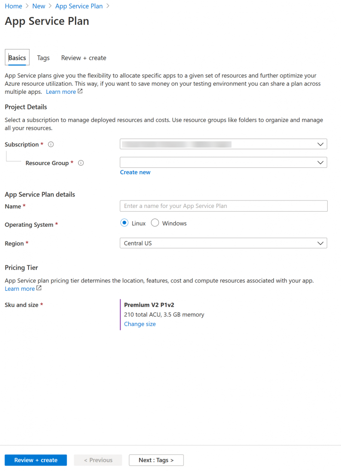Open the Resource Group dropdown

coord(223,162)
